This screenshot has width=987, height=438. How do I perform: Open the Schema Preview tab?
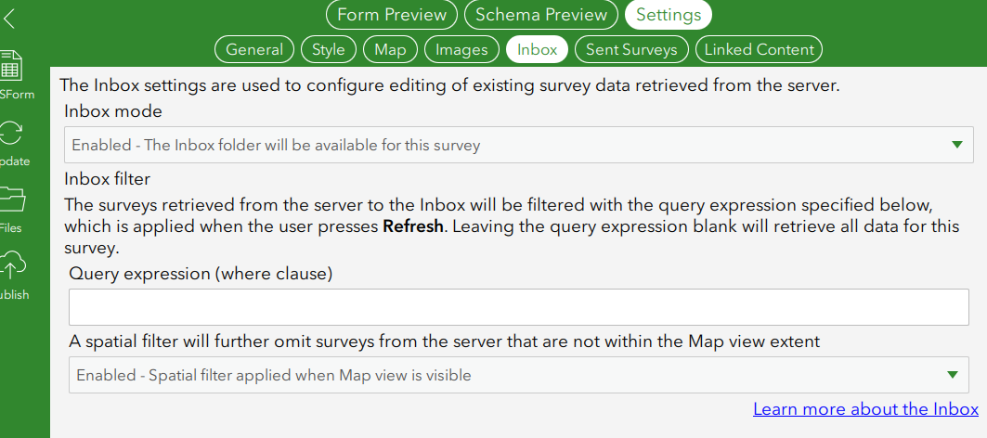(x=541, y=15)
